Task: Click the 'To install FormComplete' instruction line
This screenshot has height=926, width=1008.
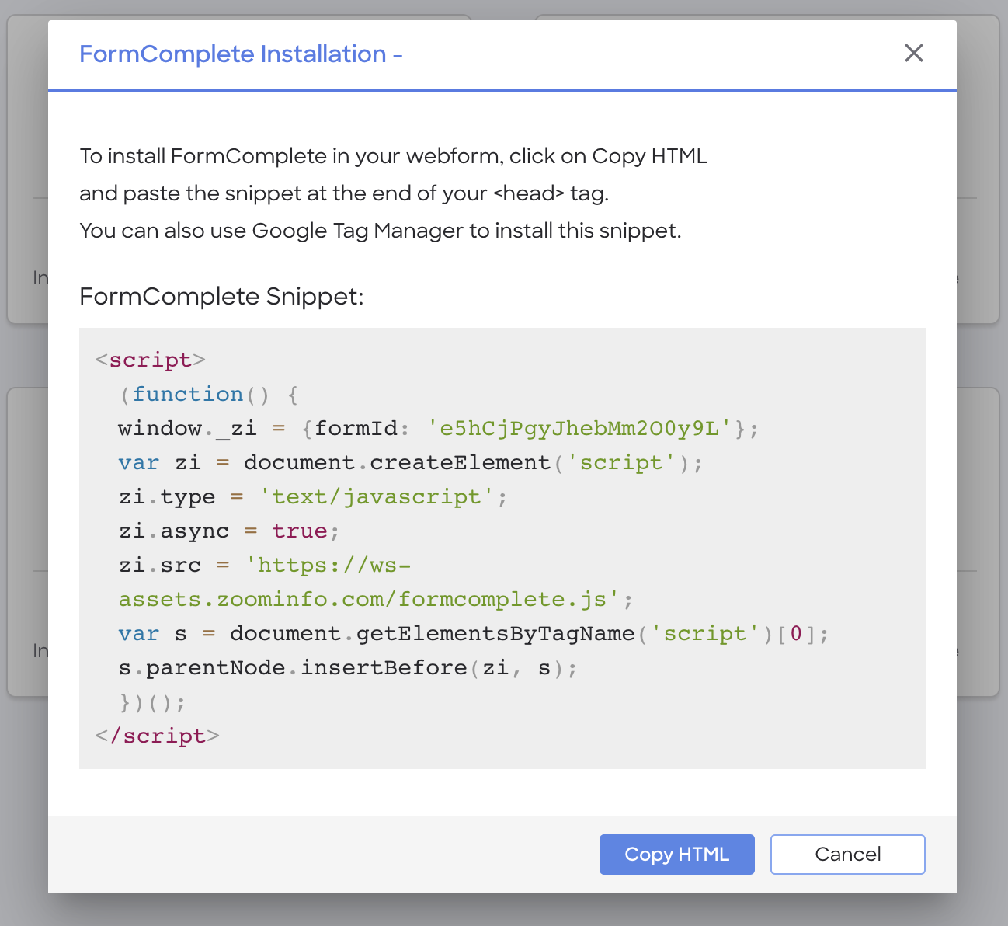Action: point(393,156)
